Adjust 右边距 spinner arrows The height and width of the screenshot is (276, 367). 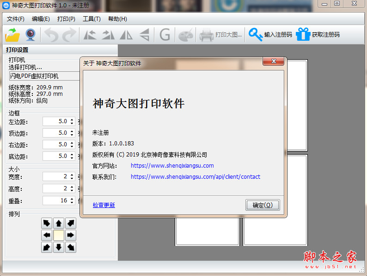72,144
